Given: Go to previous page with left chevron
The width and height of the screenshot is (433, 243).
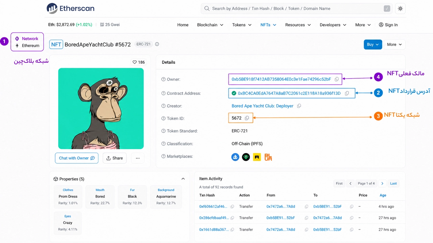Looking at the screenshot, I should point(350,184).
